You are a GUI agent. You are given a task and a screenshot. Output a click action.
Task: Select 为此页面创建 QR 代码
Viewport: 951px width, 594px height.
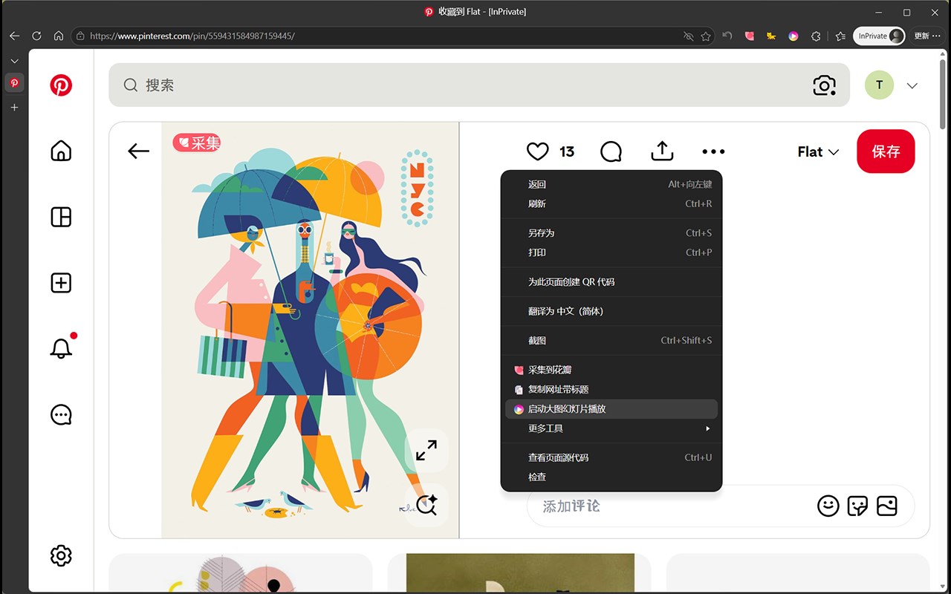click(611, 281)
